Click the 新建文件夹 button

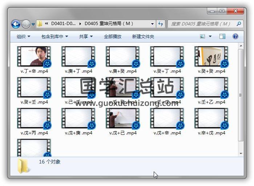click(x=143, y=36)
